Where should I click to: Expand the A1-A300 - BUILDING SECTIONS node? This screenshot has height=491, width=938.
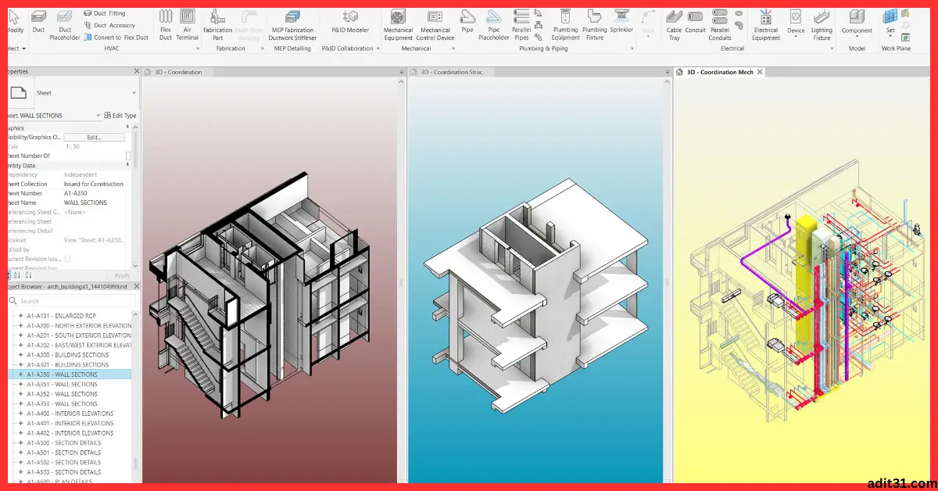[20, 355]
